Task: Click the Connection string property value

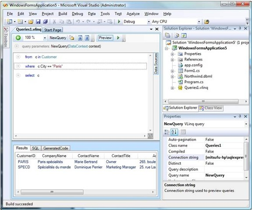Action: 224,157
